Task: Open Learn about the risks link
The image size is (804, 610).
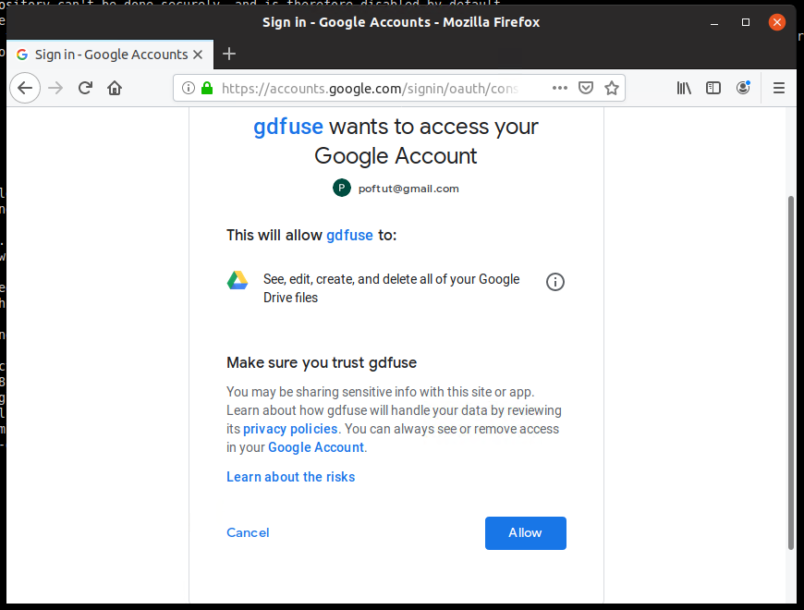Action: (x=291, y=477)
